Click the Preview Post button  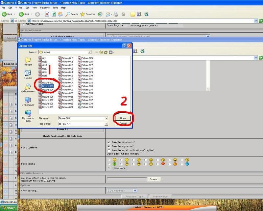coord(161,196)
